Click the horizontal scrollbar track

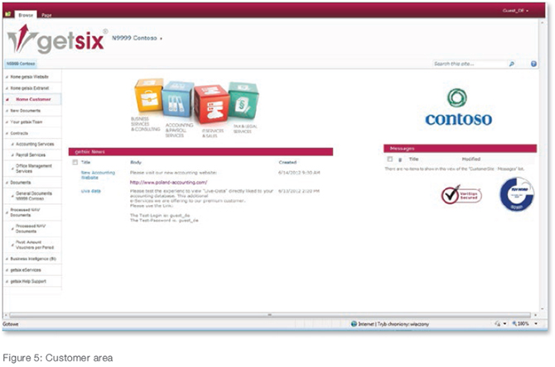click(x=269, y=315)
